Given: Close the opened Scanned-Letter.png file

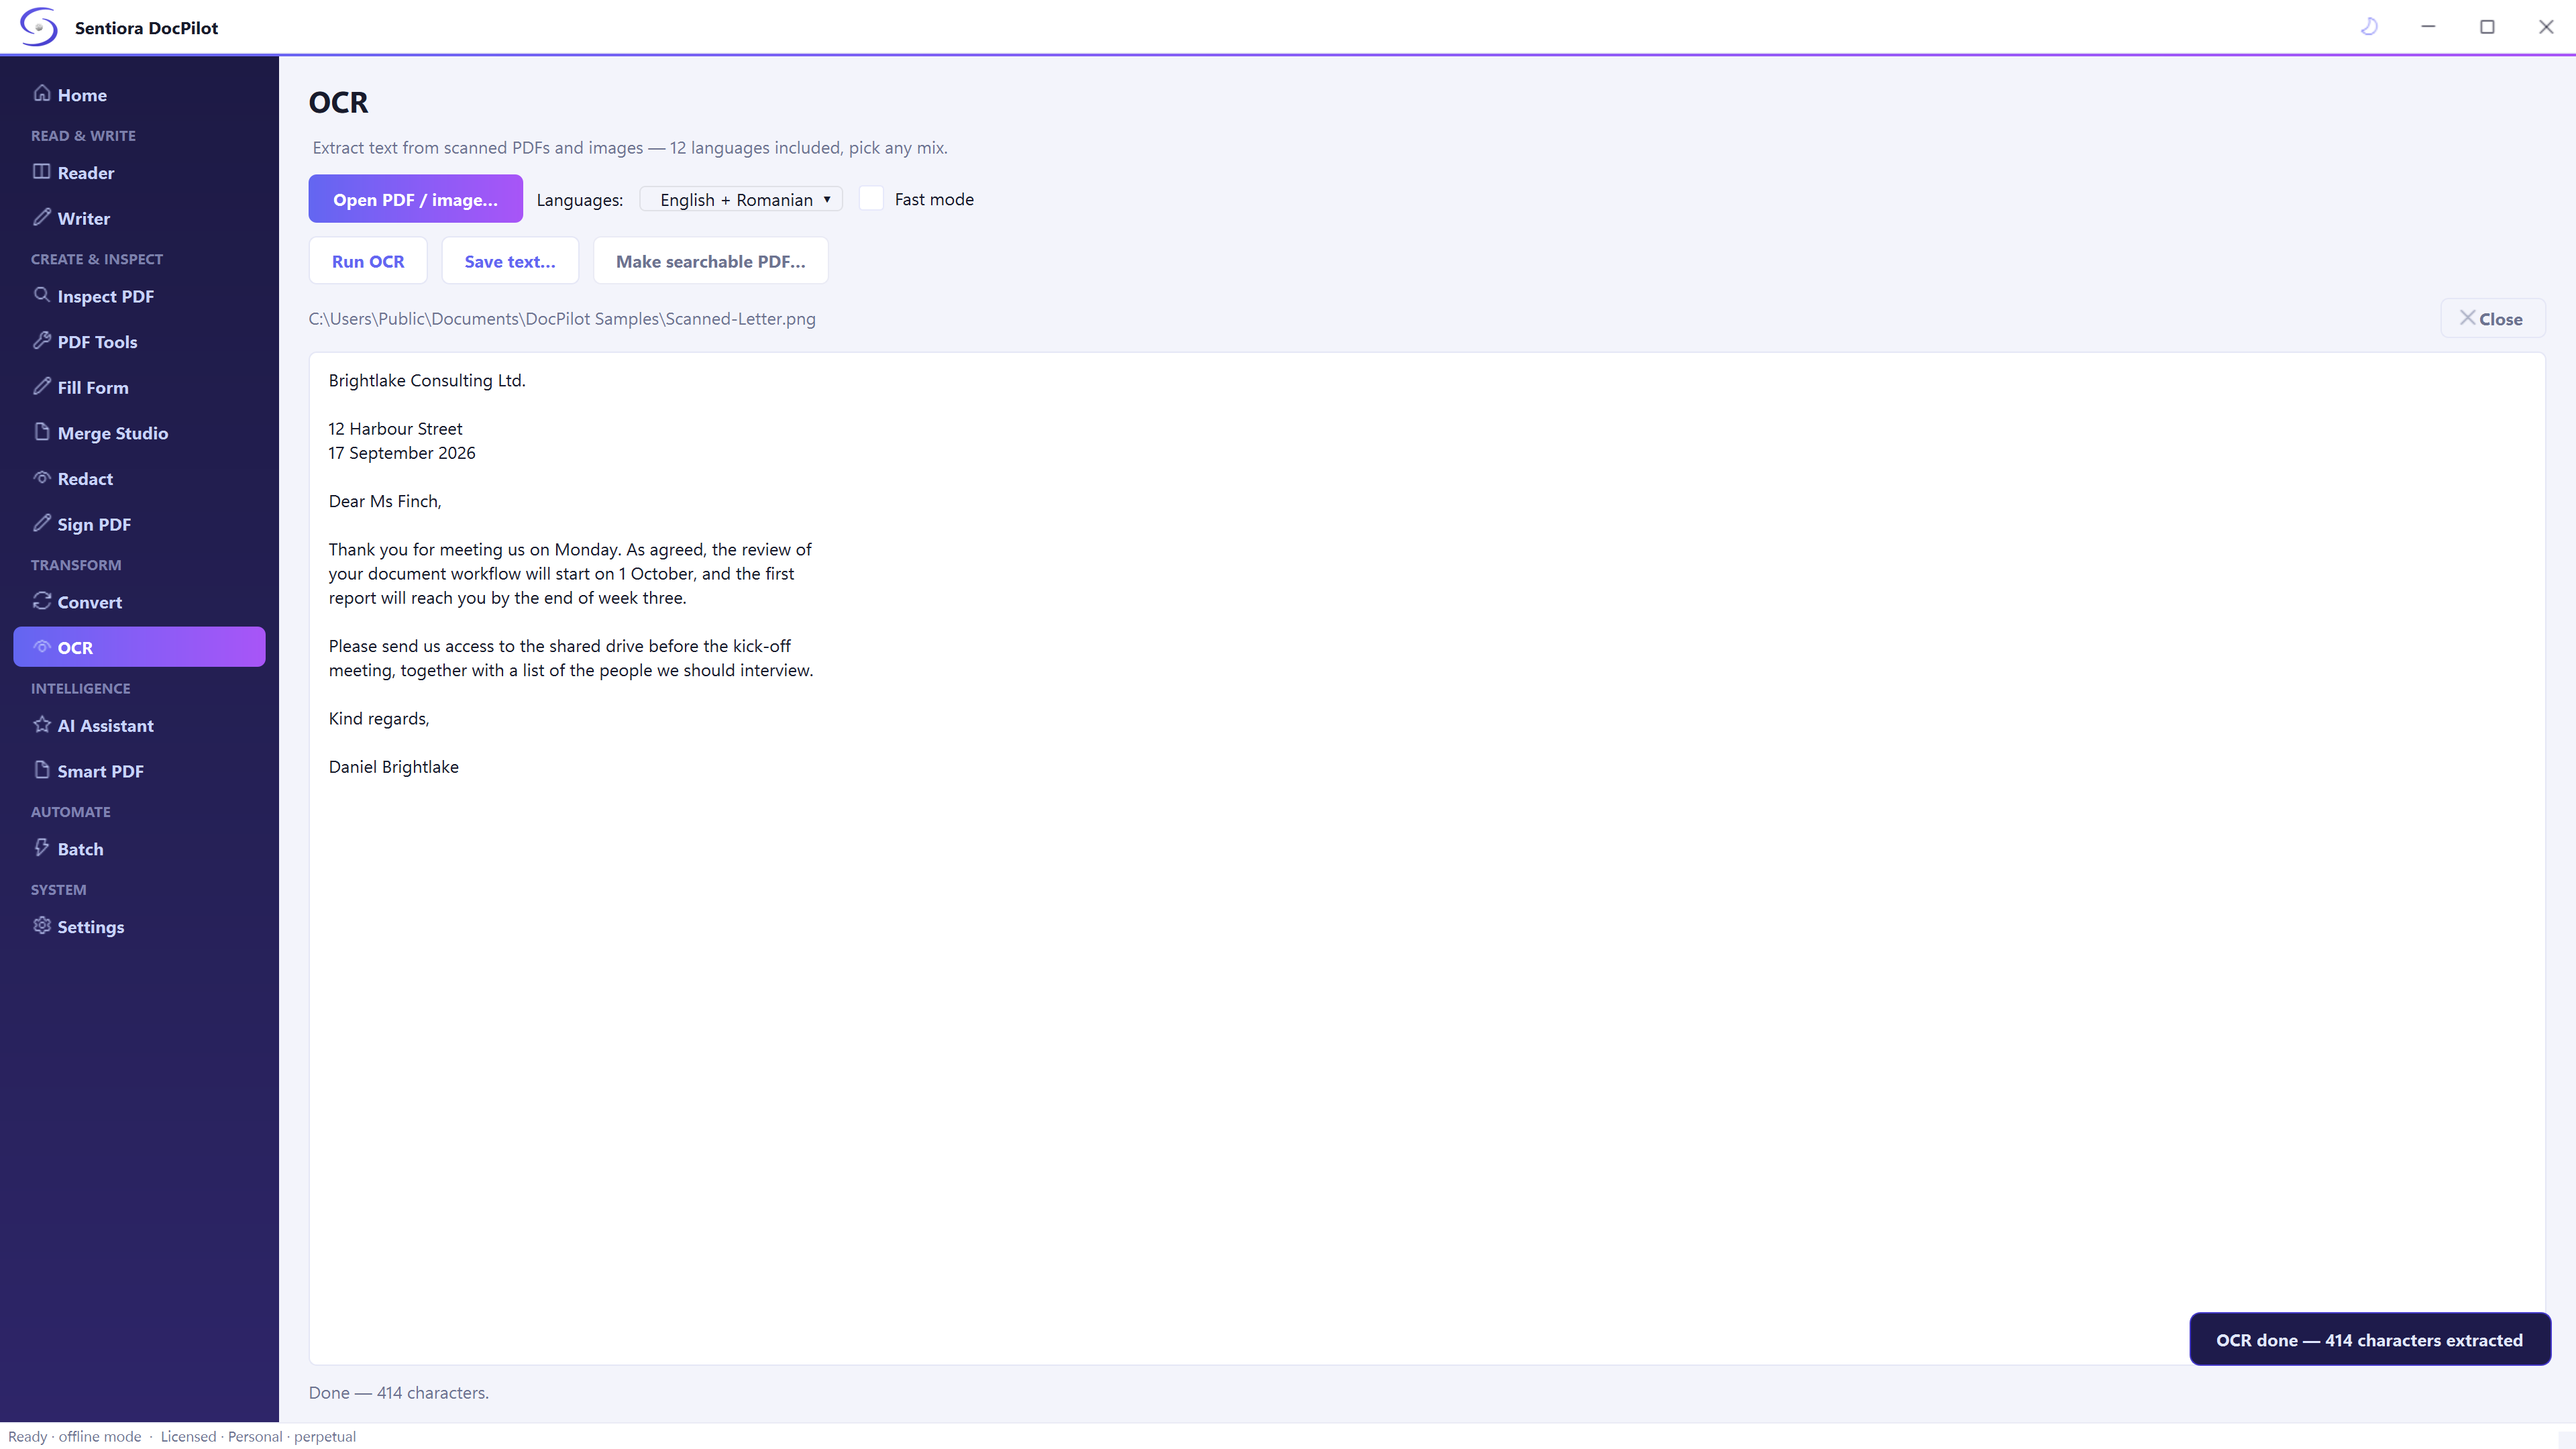Looking at the screenshot, I should point(2492,319).
